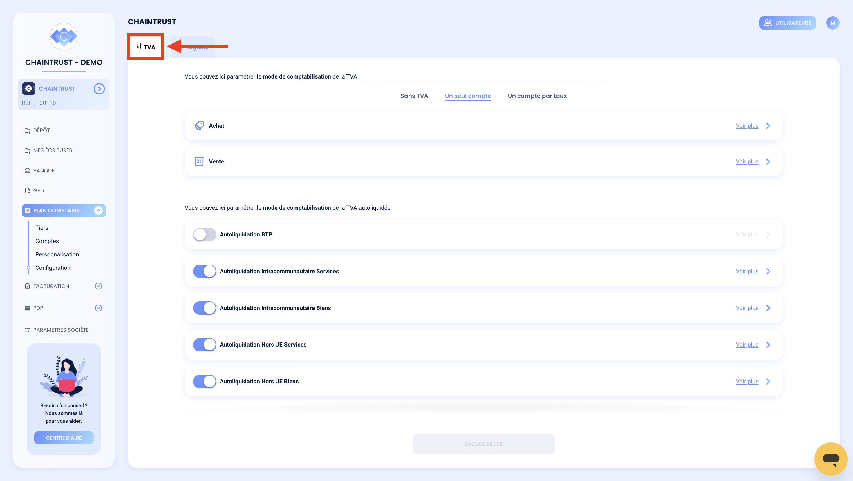The height and width of the screenshot is (481, 853).
Task: Click the Chaintrust logo at top of sidebar
Action: 64,37
